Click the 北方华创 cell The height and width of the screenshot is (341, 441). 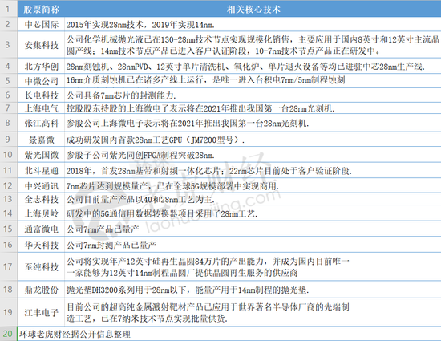(x=41, y=66)
